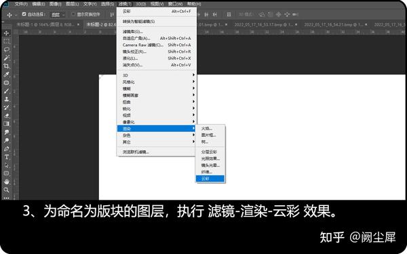Select the Lasso tool
This screenshot has height=254, width=407.
7,49
